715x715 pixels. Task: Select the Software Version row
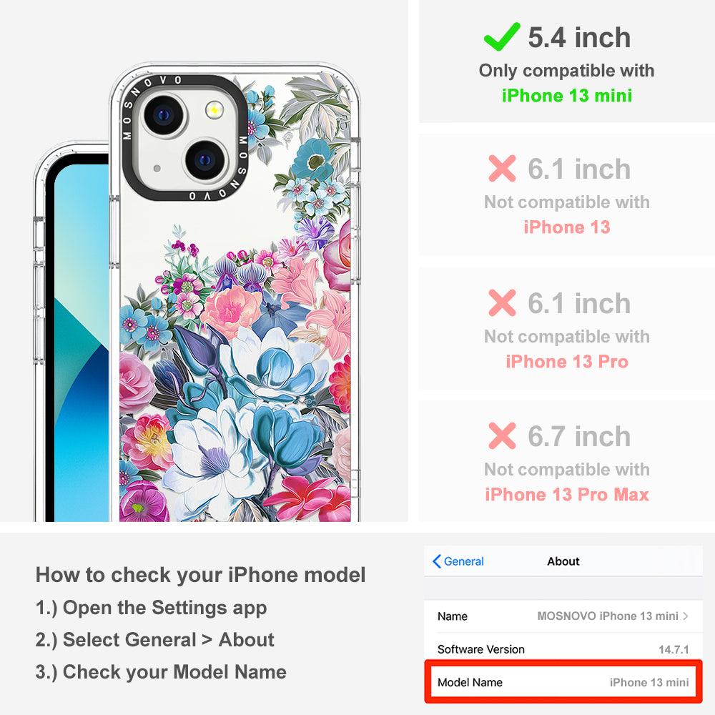[563, 649]
